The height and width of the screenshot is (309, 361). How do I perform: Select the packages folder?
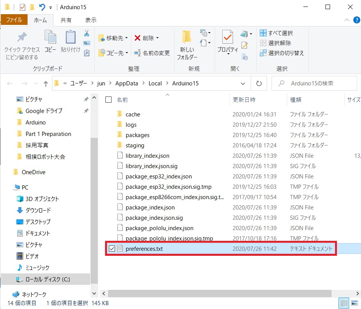click(138, 135)
